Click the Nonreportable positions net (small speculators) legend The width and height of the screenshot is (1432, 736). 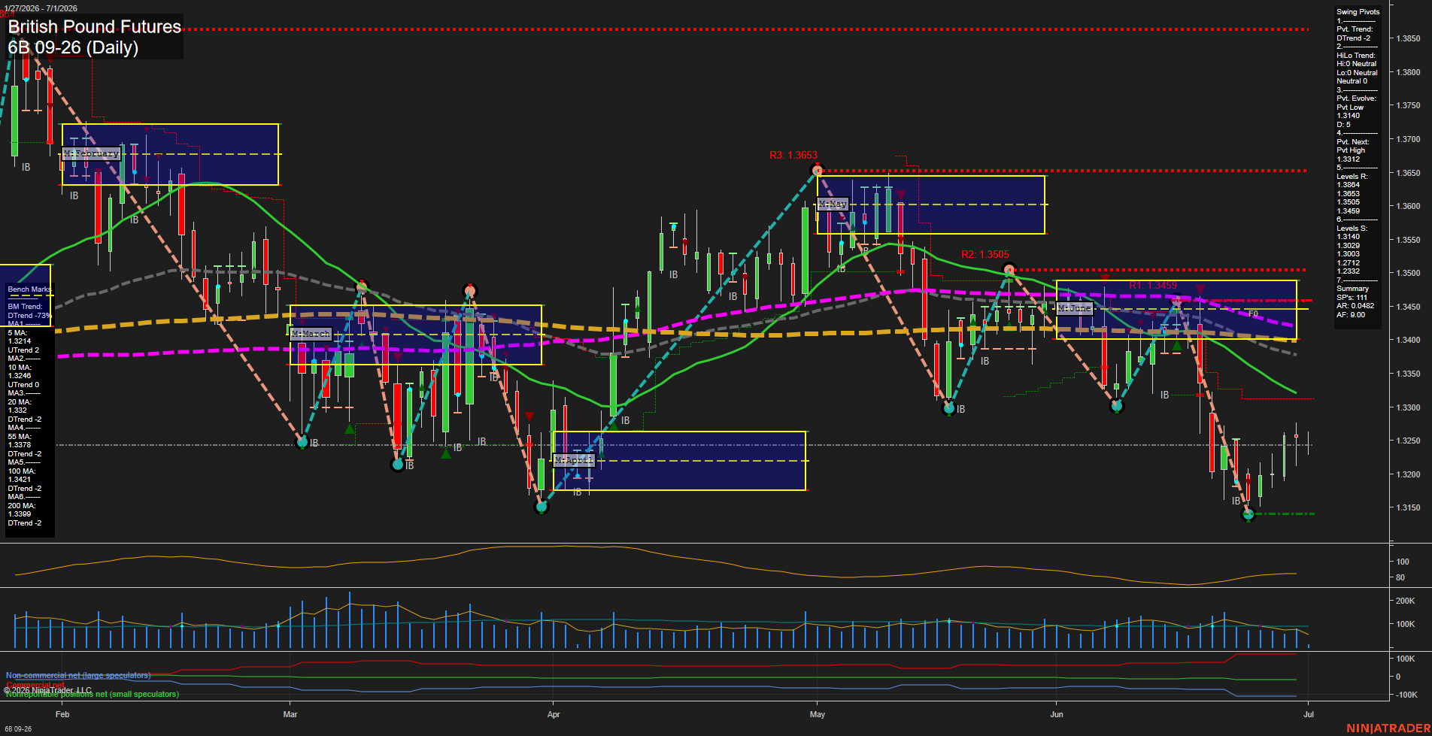coord(93,695)
